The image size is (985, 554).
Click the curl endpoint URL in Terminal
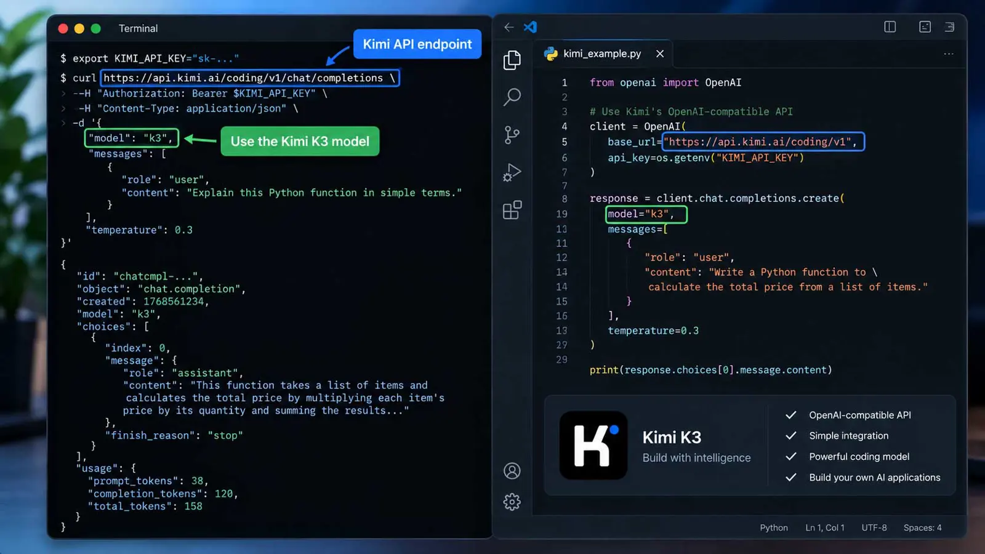(x=243, y=78)
